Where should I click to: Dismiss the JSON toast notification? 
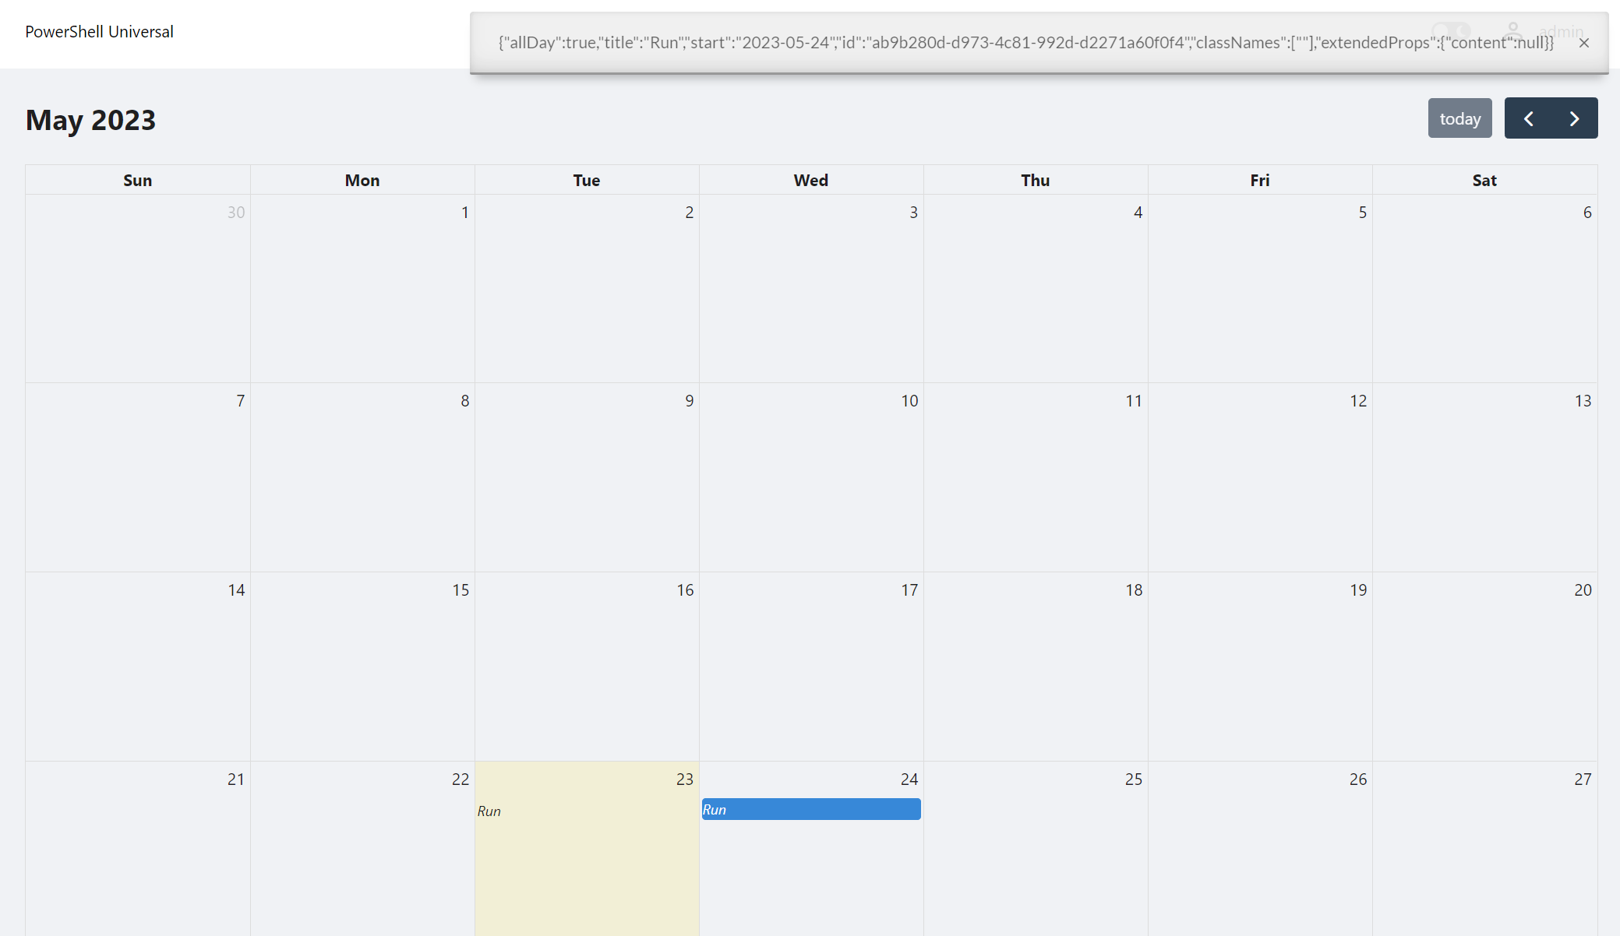click(x=1583, y=43)
